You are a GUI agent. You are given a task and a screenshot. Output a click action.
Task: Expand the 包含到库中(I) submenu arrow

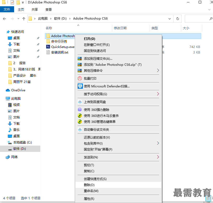click(x=158, y=143)
